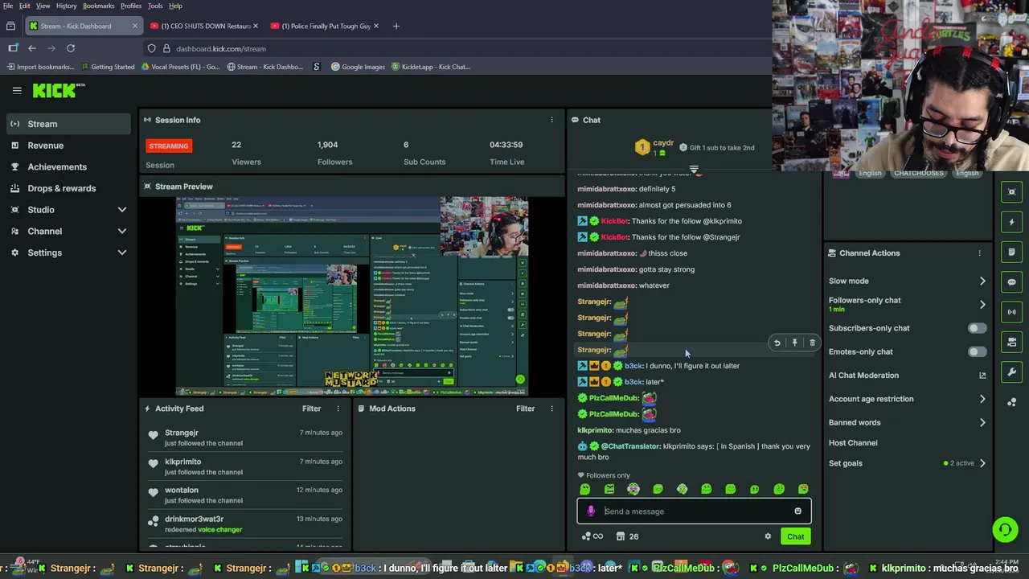Open Account age restriction arrow
The image size is (1029, 579).
(982, 399)
